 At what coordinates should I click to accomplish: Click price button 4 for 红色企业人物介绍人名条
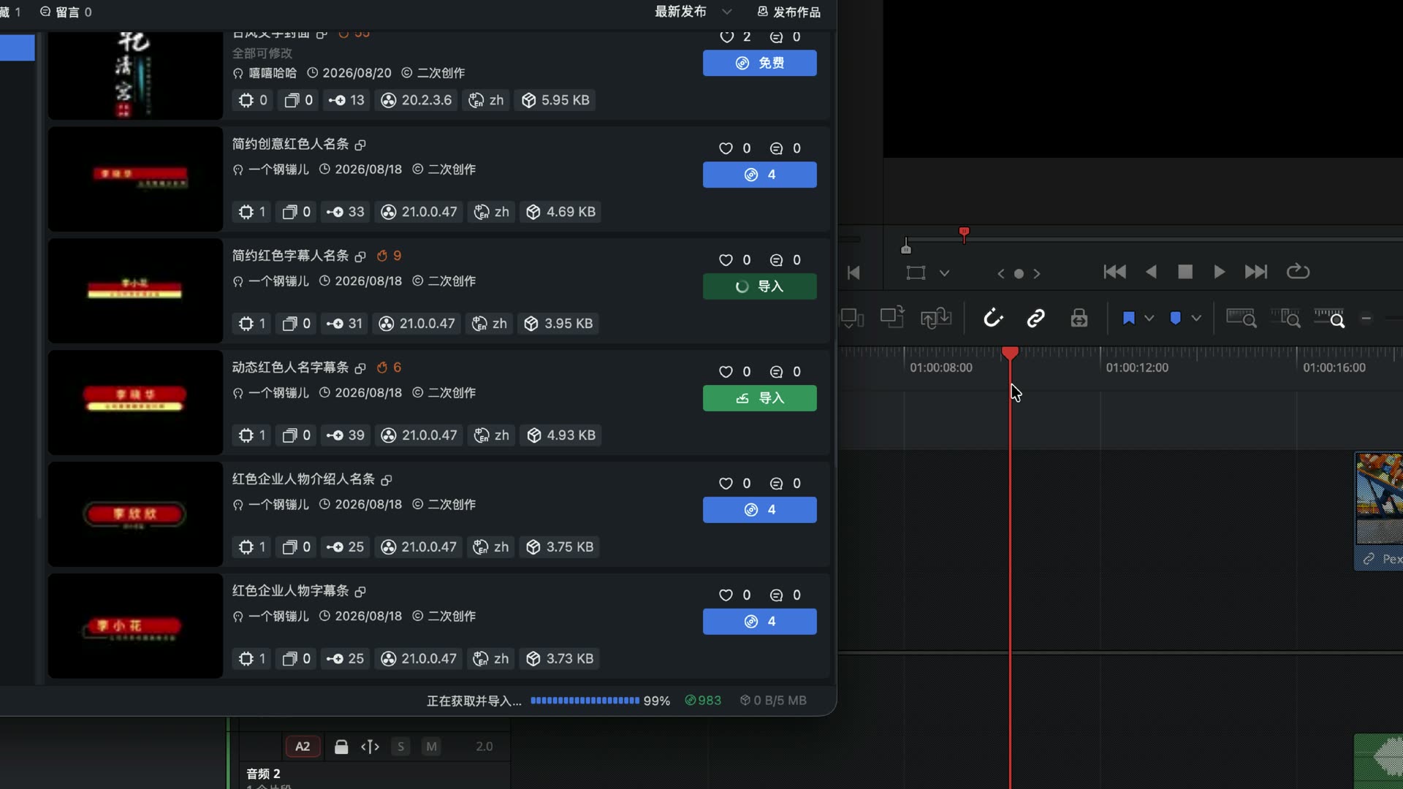click(760, 510)
